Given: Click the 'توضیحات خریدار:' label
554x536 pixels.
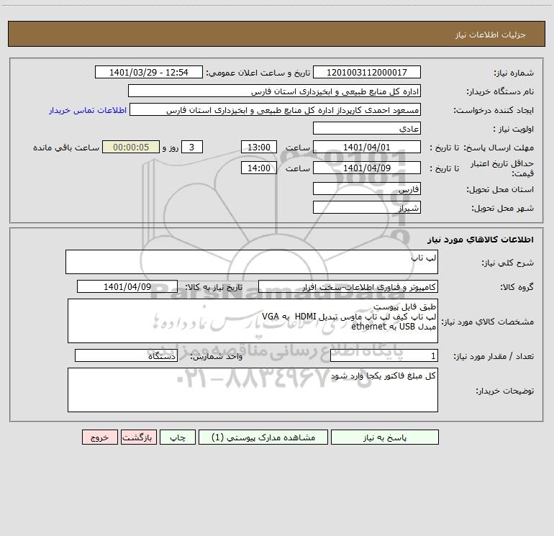Looking at the screenshot, I should (x=504, y=391).
